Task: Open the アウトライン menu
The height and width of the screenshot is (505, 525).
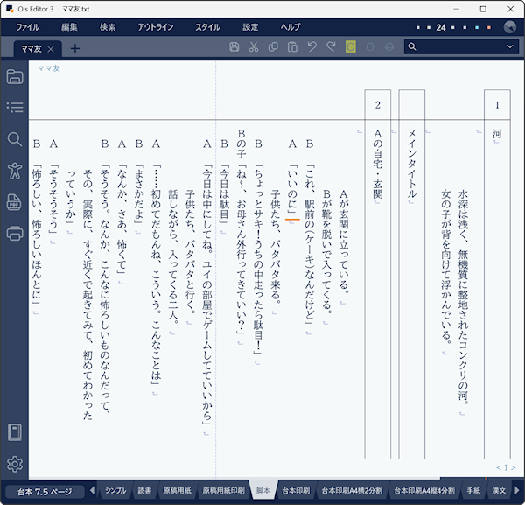Action: (156, 27)
